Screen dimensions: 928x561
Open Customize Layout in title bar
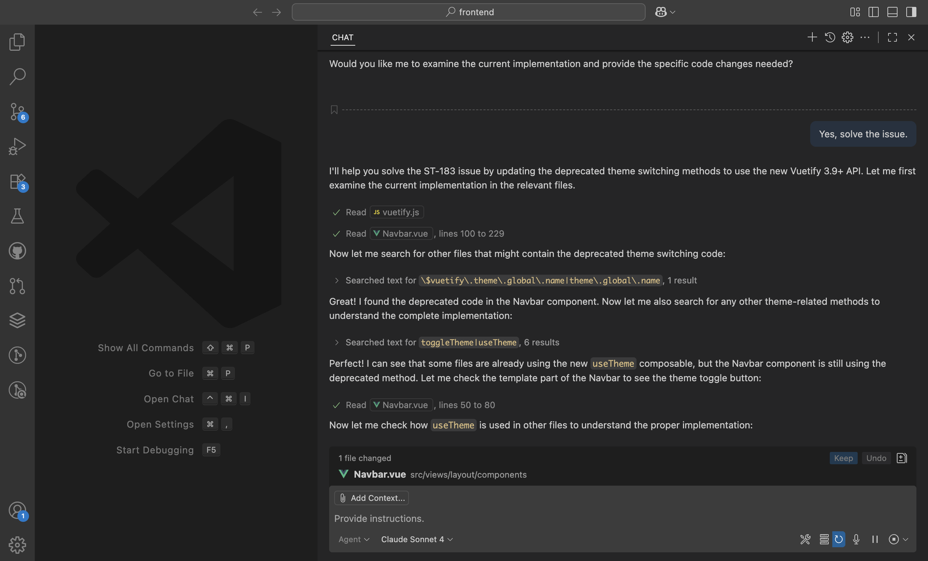855,12
